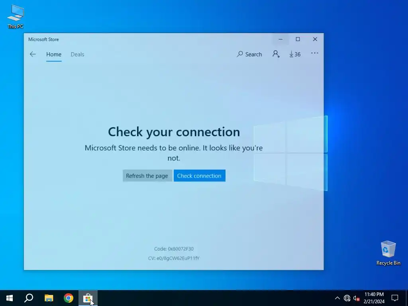Open the clock showing 11:40 PM

point(374,298)
